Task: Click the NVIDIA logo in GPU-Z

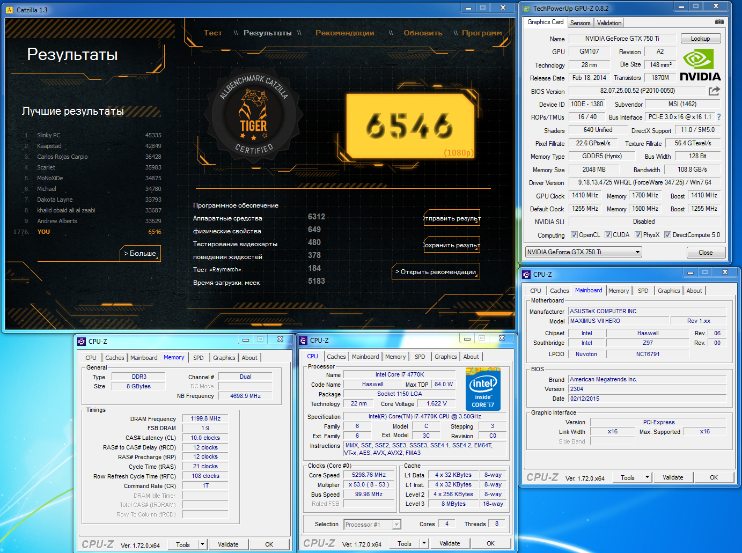Action: coord(700,65)
